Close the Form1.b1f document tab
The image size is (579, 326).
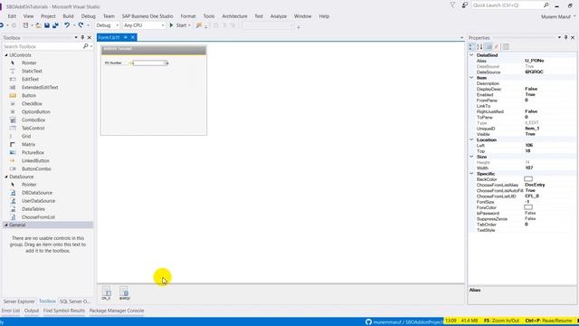[x=133, y=37]
